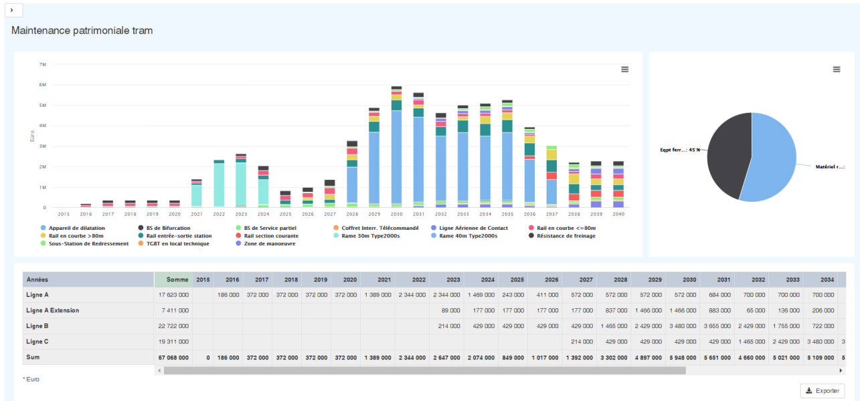Click the TGBT en local technique legend dot
The height and width of the screenshot is (401, 860).
(x=141, y=243)
